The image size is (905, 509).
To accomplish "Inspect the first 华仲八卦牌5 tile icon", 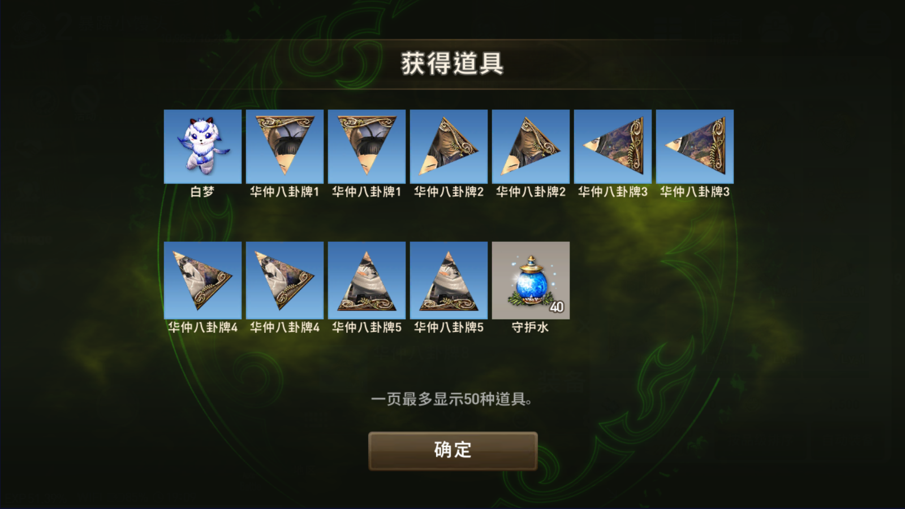I will tap(367, 280).
